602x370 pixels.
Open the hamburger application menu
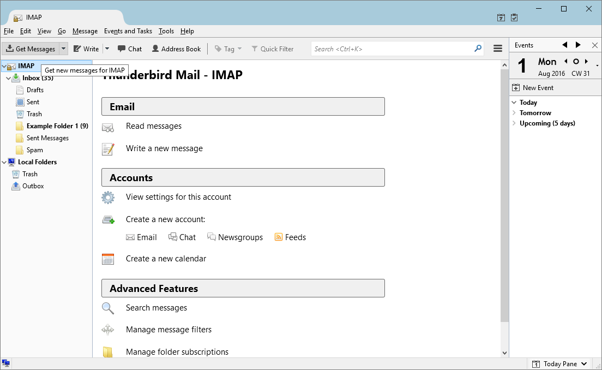497,49
